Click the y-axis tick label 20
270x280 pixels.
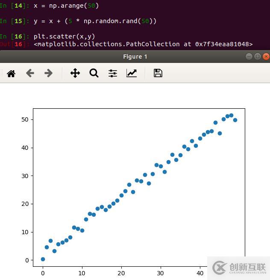25,204
